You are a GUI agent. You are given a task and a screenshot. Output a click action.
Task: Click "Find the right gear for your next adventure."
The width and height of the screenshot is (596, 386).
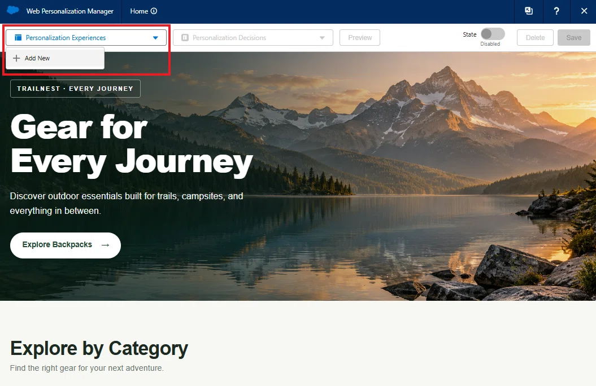(x=86, y=368)
